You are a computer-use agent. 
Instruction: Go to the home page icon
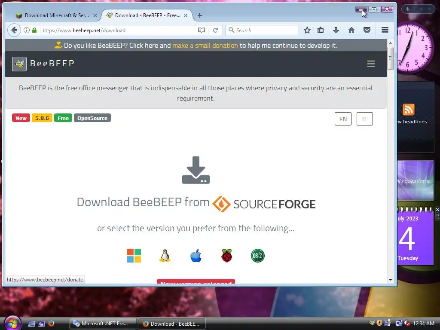click(x=351, y=31)
